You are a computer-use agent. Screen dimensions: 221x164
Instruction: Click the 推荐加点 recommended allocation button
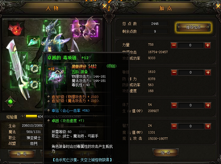193,27
